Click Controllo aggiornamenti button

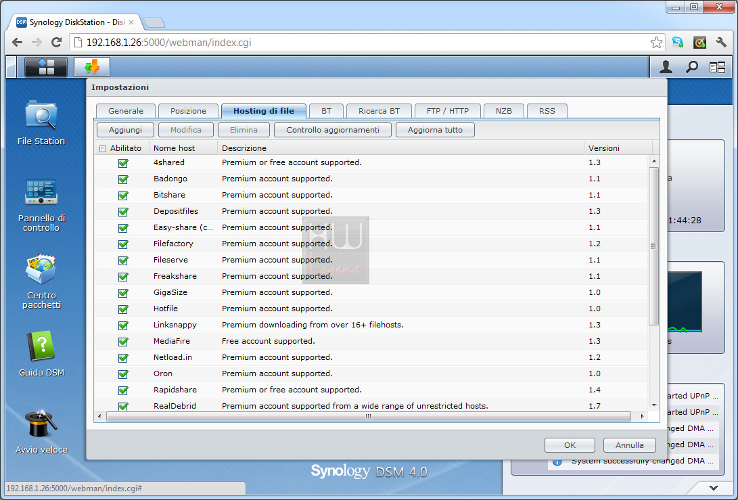pos(333,130)
